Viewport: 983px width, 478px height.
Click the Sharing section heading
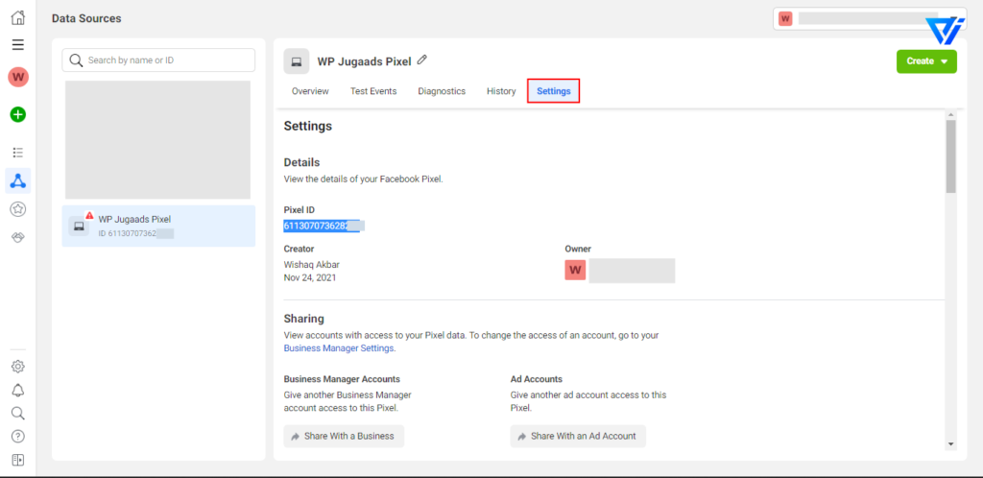tap(304, 319)
